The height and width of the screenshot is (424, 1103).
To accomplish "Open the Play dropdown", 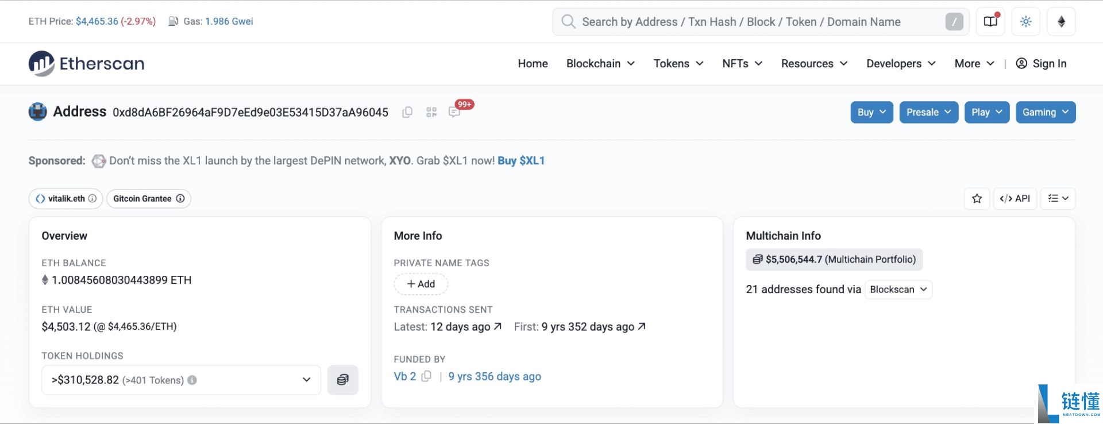I will coord(987,113).
